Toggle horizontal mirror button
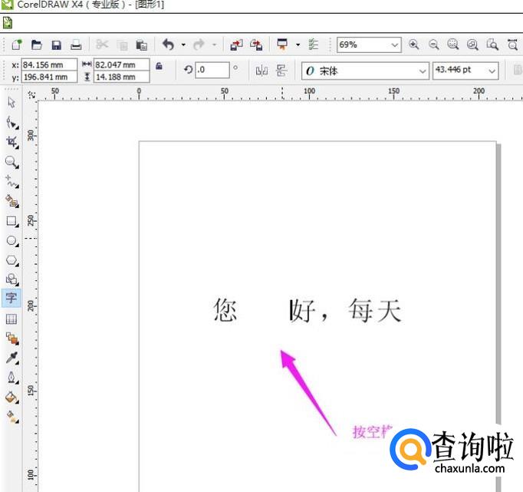This screenshot has height=492, width=523. [x=262, y=71]
